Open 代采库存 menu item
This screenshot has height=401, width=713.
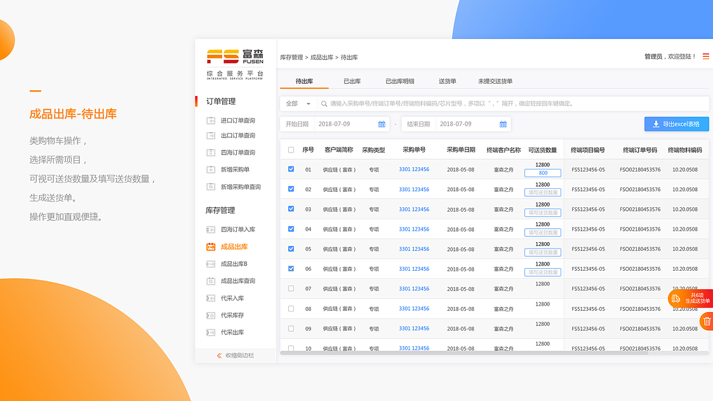232,315
